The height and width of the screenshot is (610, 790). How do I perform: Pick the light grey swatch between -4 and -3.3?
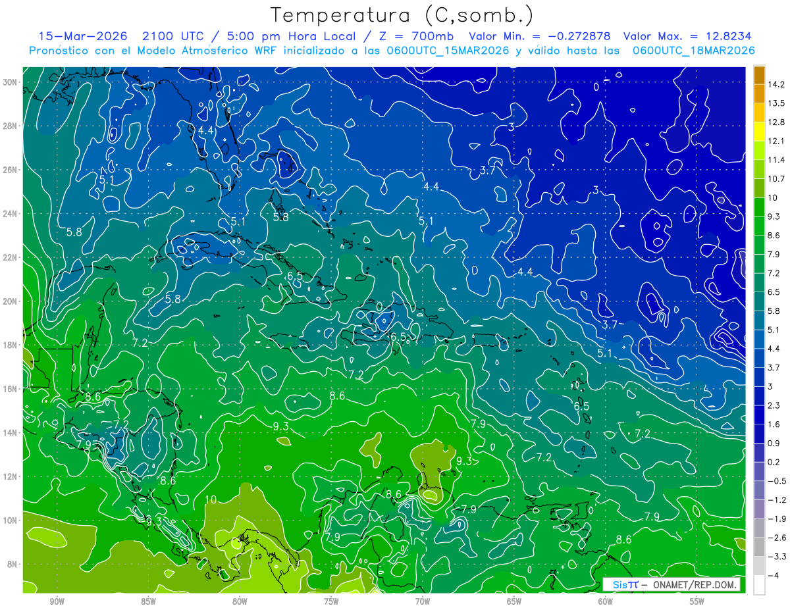(x=759, y=566)
